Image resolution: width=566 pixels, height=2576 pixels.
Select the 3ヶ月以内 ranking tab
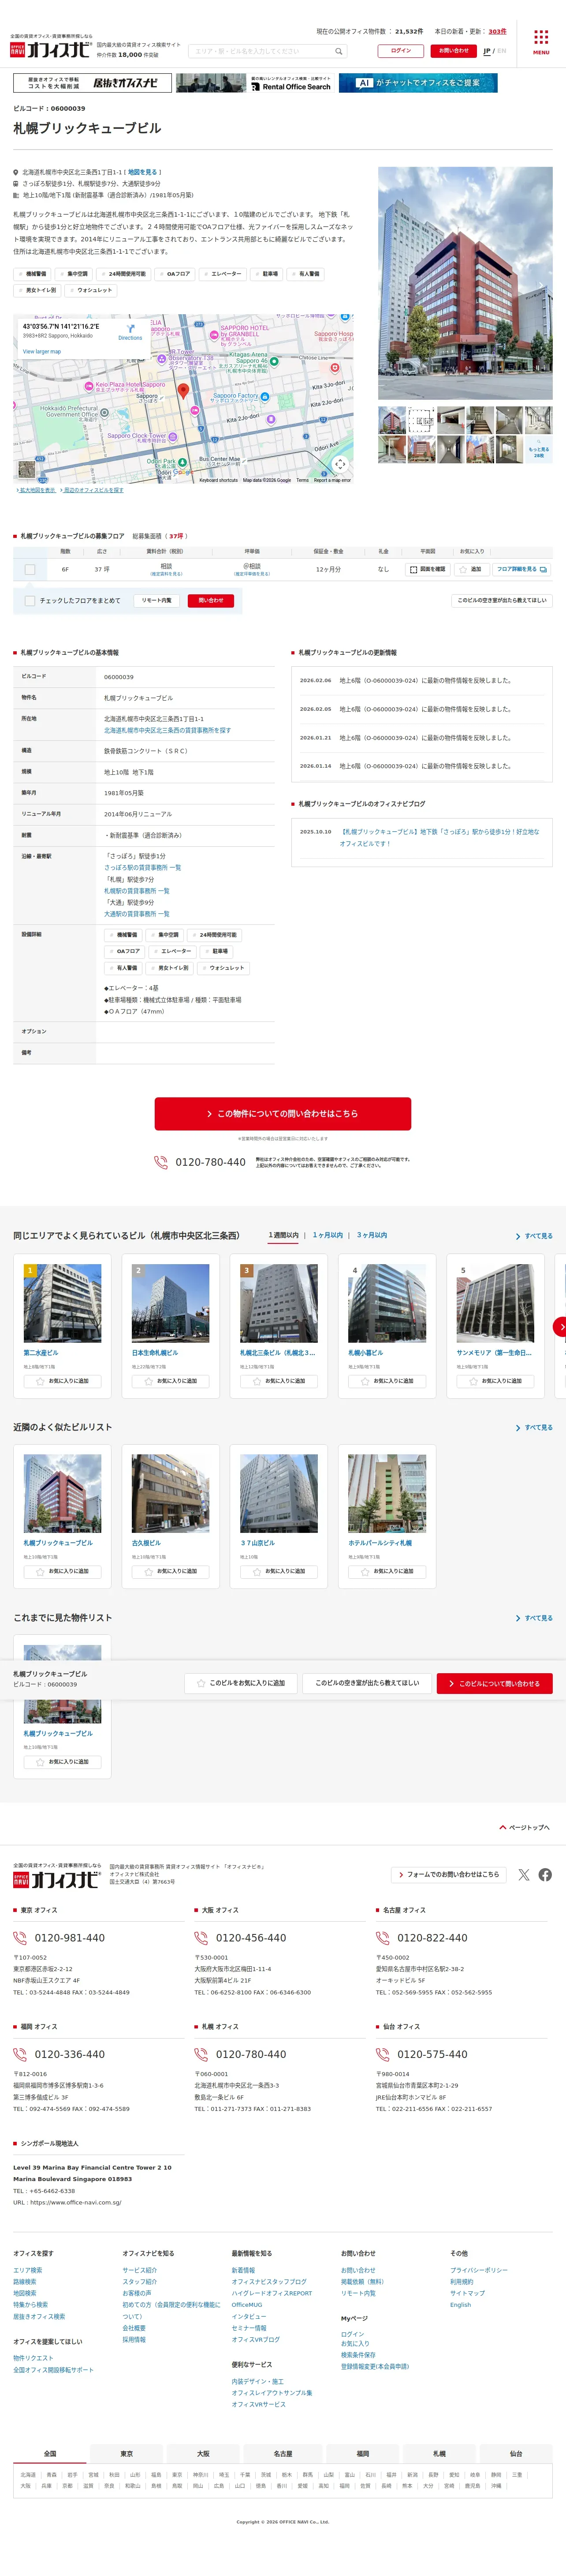[371, 1235]
